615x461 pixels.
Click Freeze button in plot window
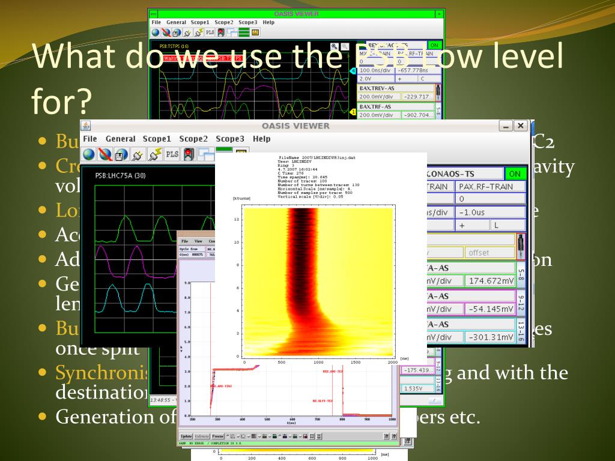217,436
